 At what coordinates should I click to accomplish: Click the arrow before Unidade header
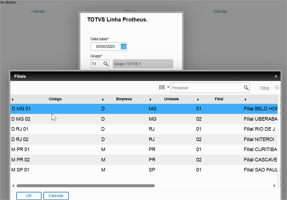150,99
